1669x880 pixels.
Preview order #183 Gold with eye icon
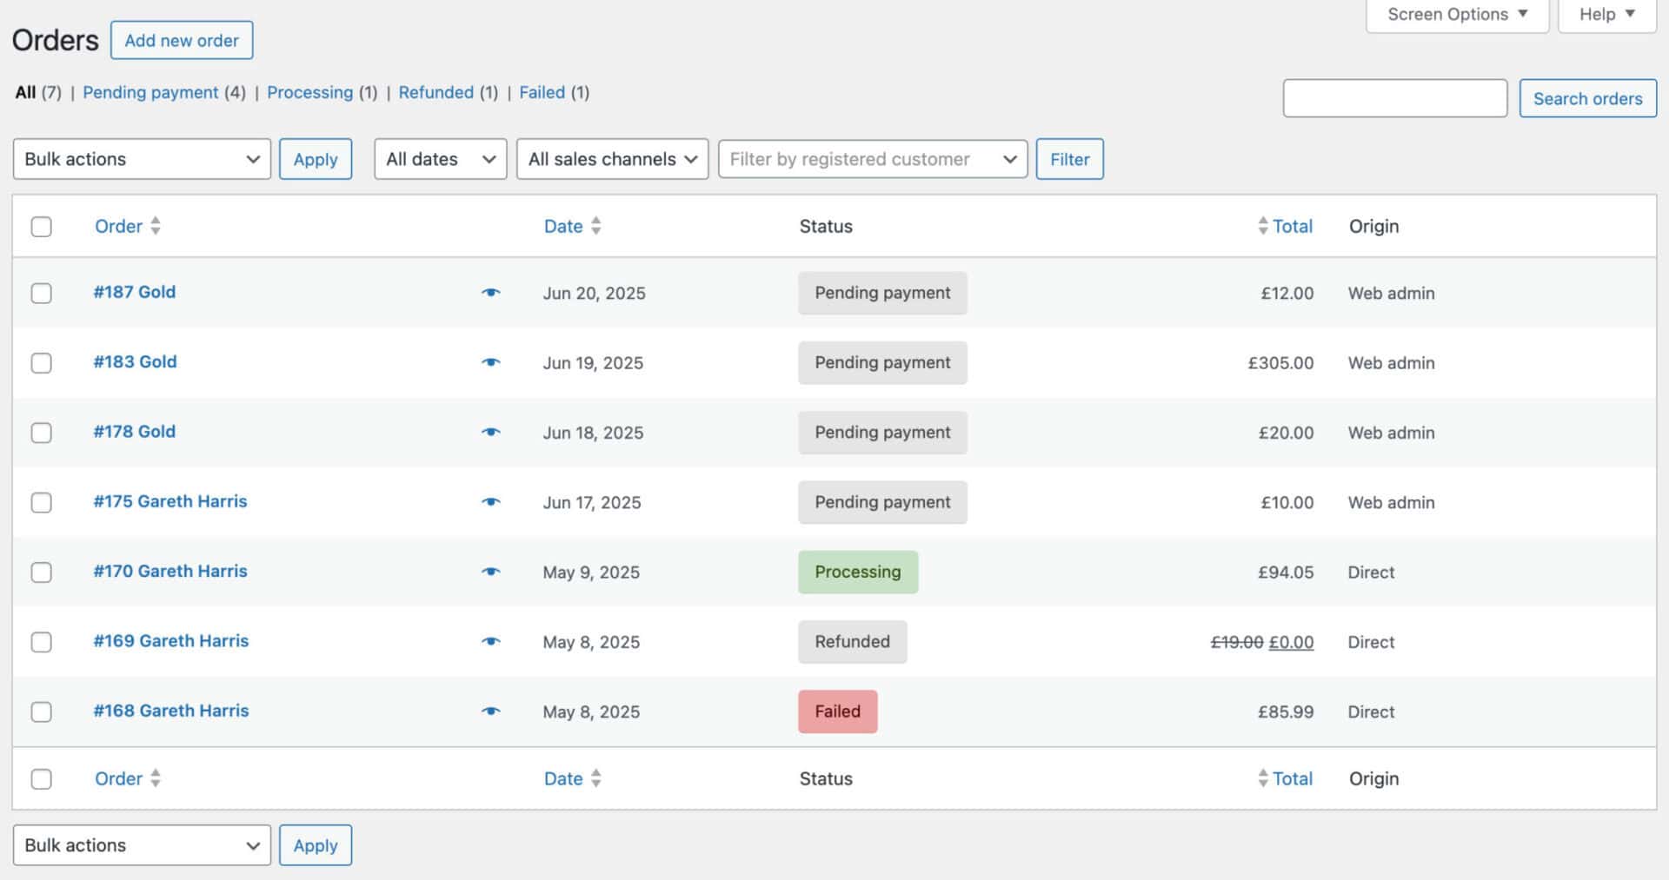pos(491,362)
